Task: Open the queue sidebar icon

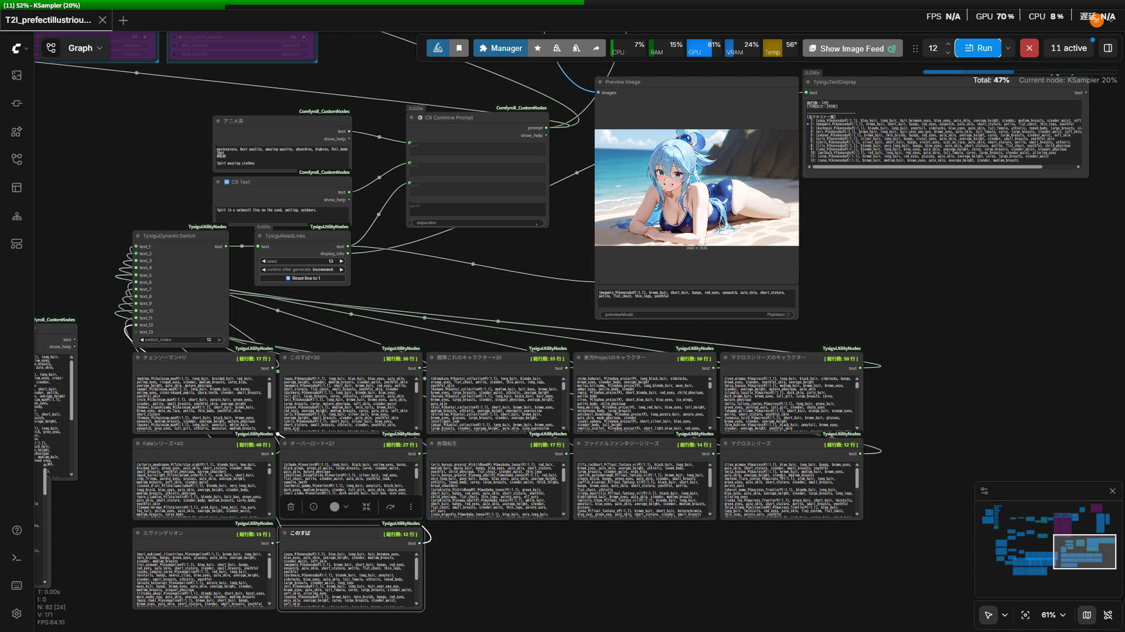Action: (x=16, y=104)
